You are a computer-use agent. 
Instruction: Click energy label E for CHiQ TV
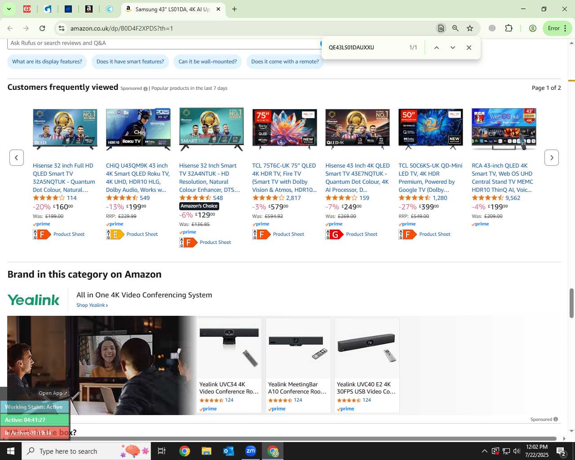click(x=115, y=234)
